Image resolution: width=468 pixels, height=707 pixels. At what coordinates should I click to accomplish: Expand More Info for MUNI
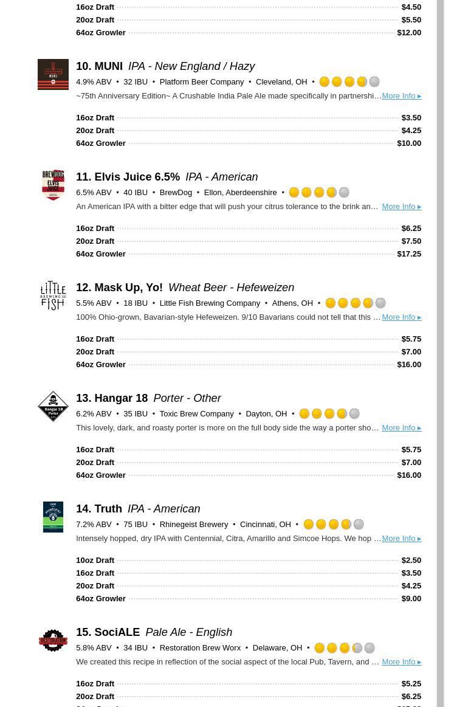[x=401, y=96]
